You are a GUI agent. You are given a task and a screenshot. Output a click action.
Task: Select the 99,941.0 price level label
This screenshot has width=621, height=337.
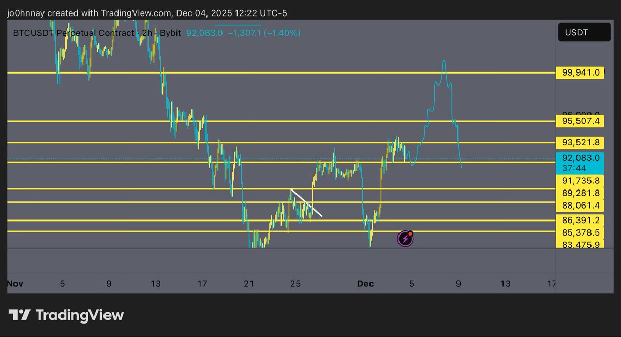pos(580,73)
